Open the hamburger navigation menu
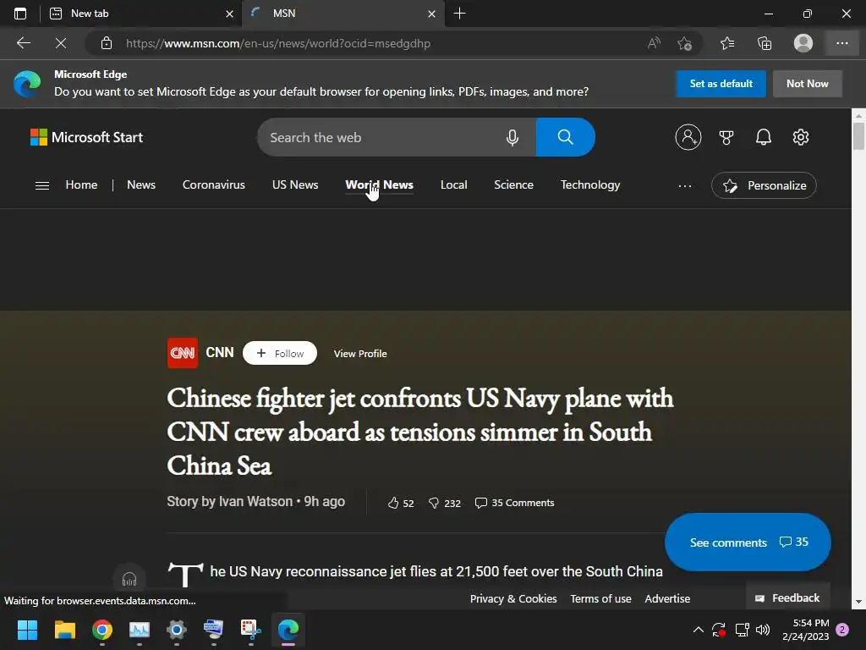Viewport: 866px width, 650px height. (x=42, y=185)
